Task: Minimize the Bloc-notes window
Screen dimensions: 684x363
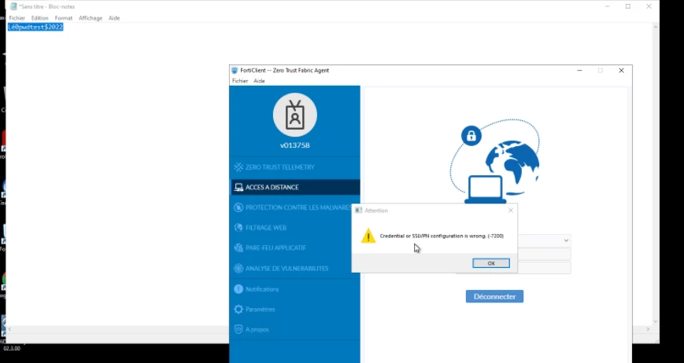Action: [607, 6]
